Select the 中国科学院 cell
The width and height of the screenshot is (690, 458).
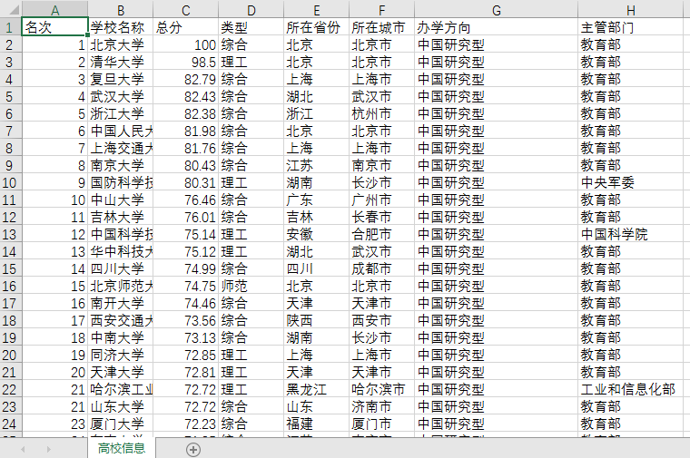click(631, 234)
